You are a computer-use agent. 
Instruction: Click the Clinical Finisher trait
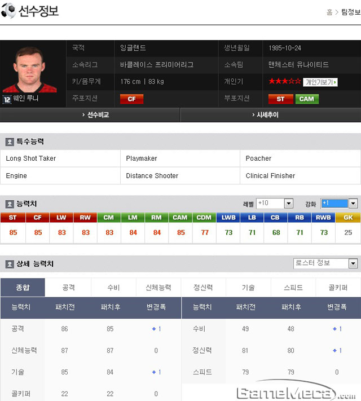[x=270, y=176]
